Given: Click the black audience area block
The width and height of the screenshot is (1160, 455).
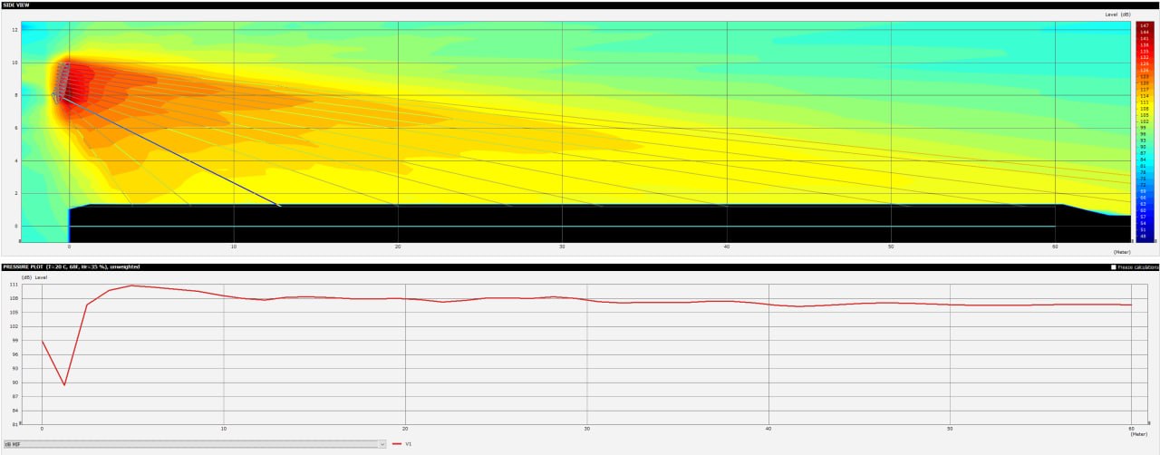Looking at the screenshot, I should 562,223.
